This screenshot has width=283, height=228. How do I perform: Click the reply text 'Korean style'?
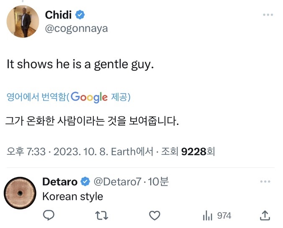click(73, 196)
